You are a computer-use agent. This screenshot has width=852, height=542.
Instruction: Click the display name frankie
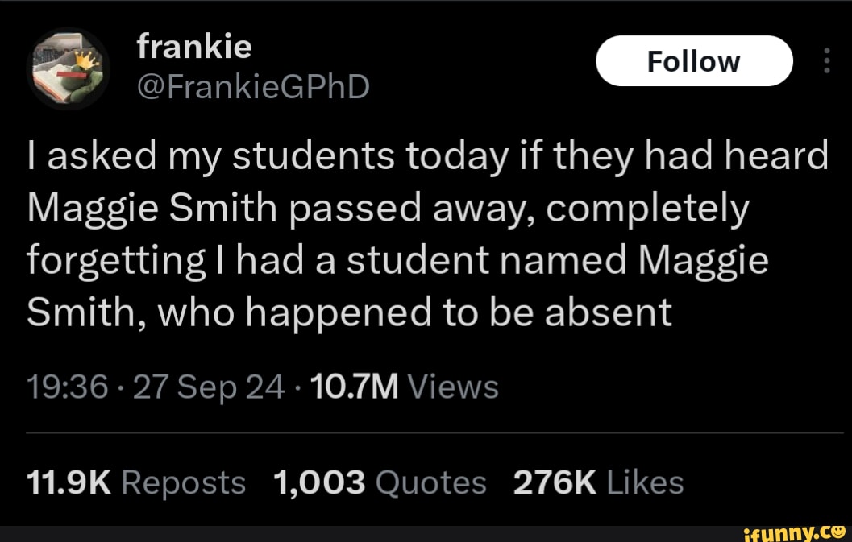pyautogui.click(x=193, y=46)
